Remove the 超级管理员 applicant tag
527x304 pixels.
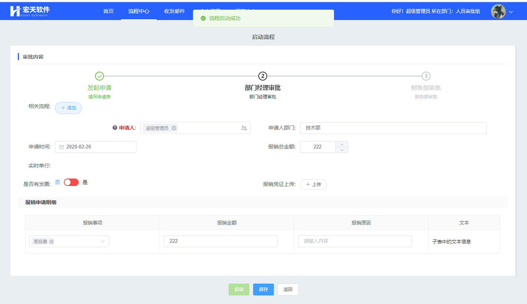(x=174, y=128)
